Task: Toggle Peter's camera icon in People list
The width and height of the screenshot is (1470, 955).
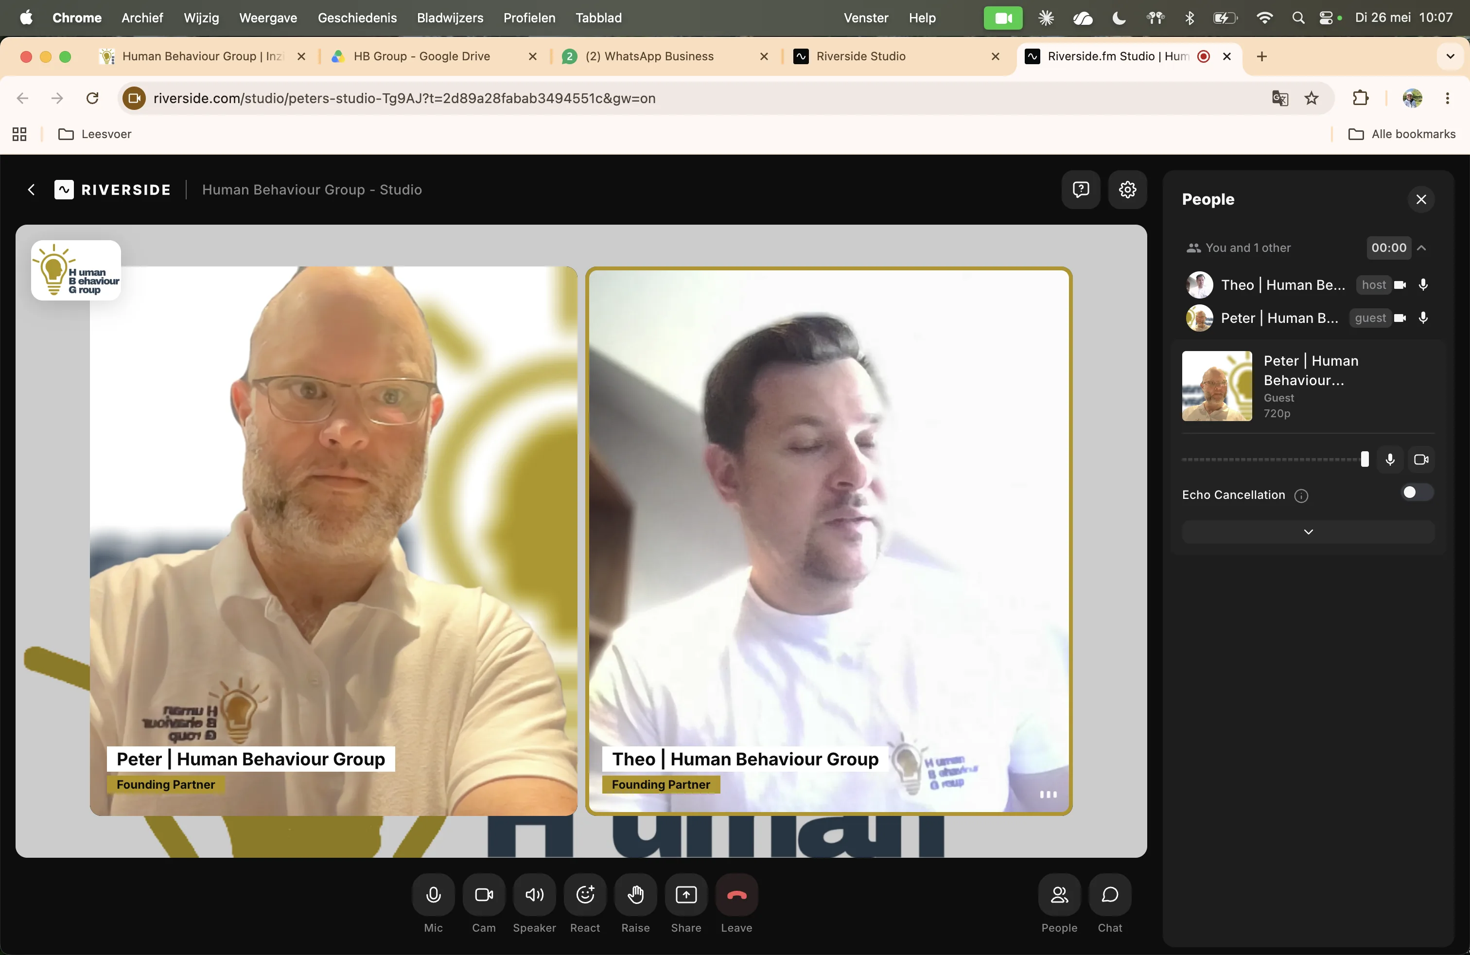Action: point(1400,318)
